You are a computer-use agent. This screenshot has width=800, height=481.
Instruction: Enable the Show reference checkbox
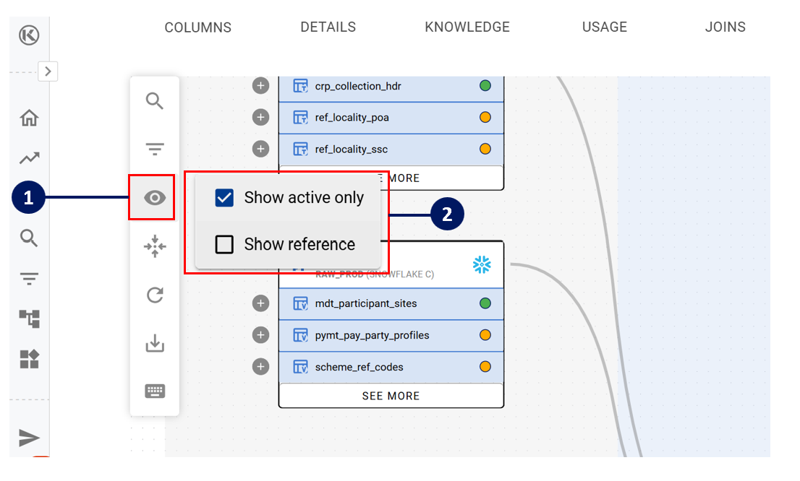pos(224,245)
